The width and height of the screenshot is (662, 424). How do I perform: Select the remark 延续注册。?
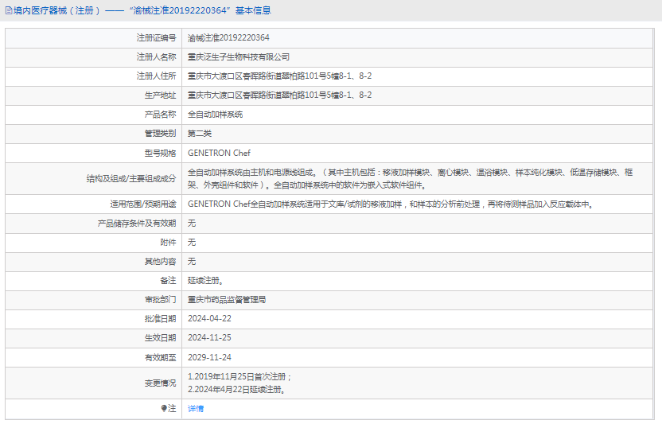point(206,281)
